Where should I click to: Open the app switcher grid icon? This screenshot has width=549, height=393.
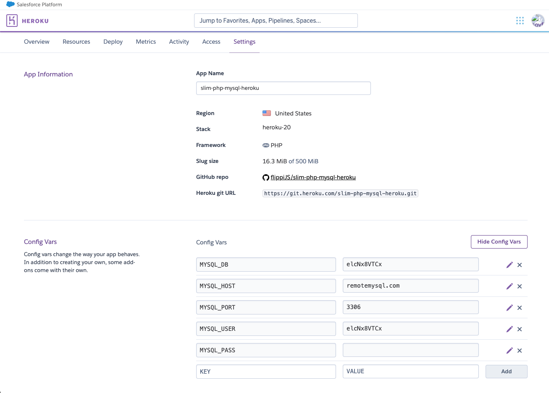pos(520,21)
